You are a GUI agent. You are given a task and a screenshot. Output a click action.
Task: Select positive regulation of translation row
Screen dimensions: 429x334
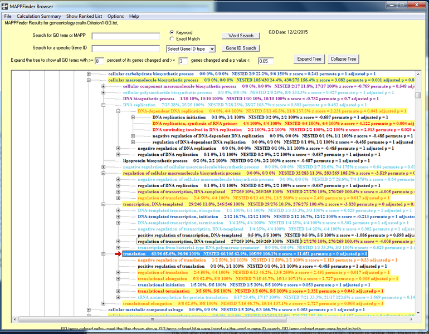tap(262, 266)
